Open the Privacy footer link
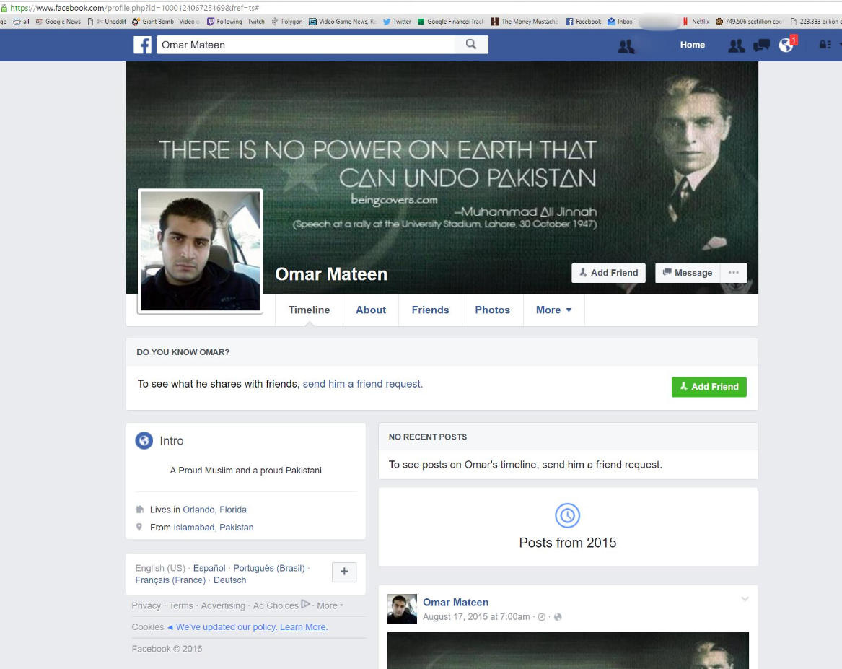 pyautogui.click(x=146, y=605)
